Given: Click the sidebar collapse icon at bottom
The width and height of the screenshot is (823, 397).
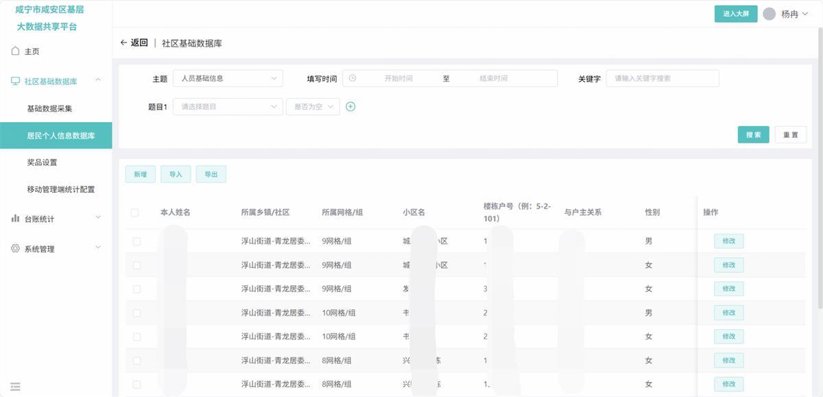Looking at the screenshot, I should pos(15,387).
